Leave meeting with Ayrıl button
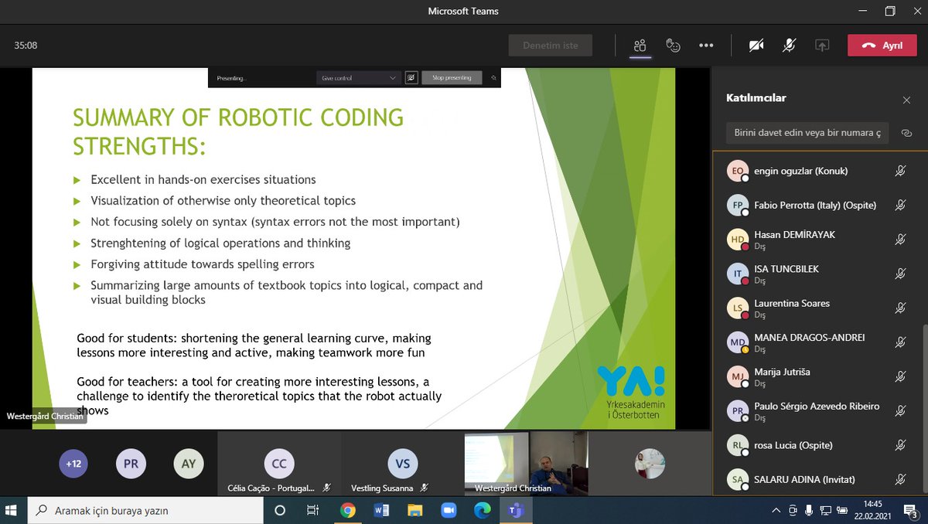The height and width of the screenshot is (524, 928). pyautogui.click(x=882, y=46)
